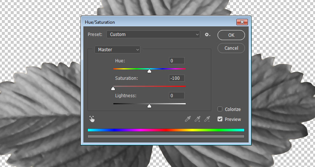The width and height of the screenshot is (315, 167).
Task: Click the Lightness: label
Action: (126, 96)
